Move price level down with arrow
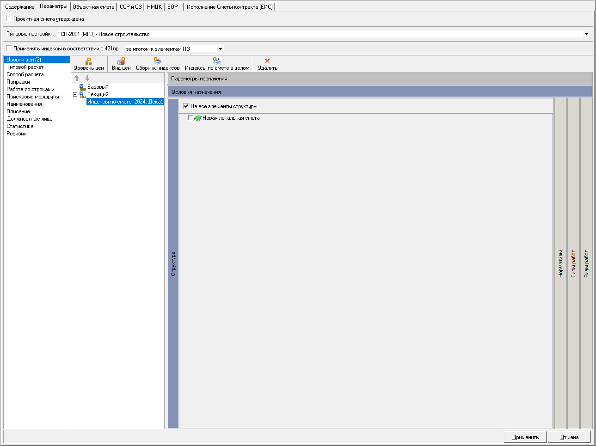The width and height of the screenshot is (596, 446). click(x=87, y=78)
